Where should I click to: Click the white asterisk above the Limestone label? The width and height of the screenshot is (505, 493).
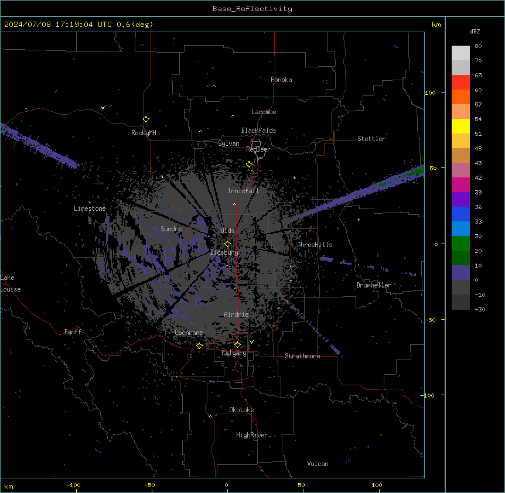(x=90, y=203)
